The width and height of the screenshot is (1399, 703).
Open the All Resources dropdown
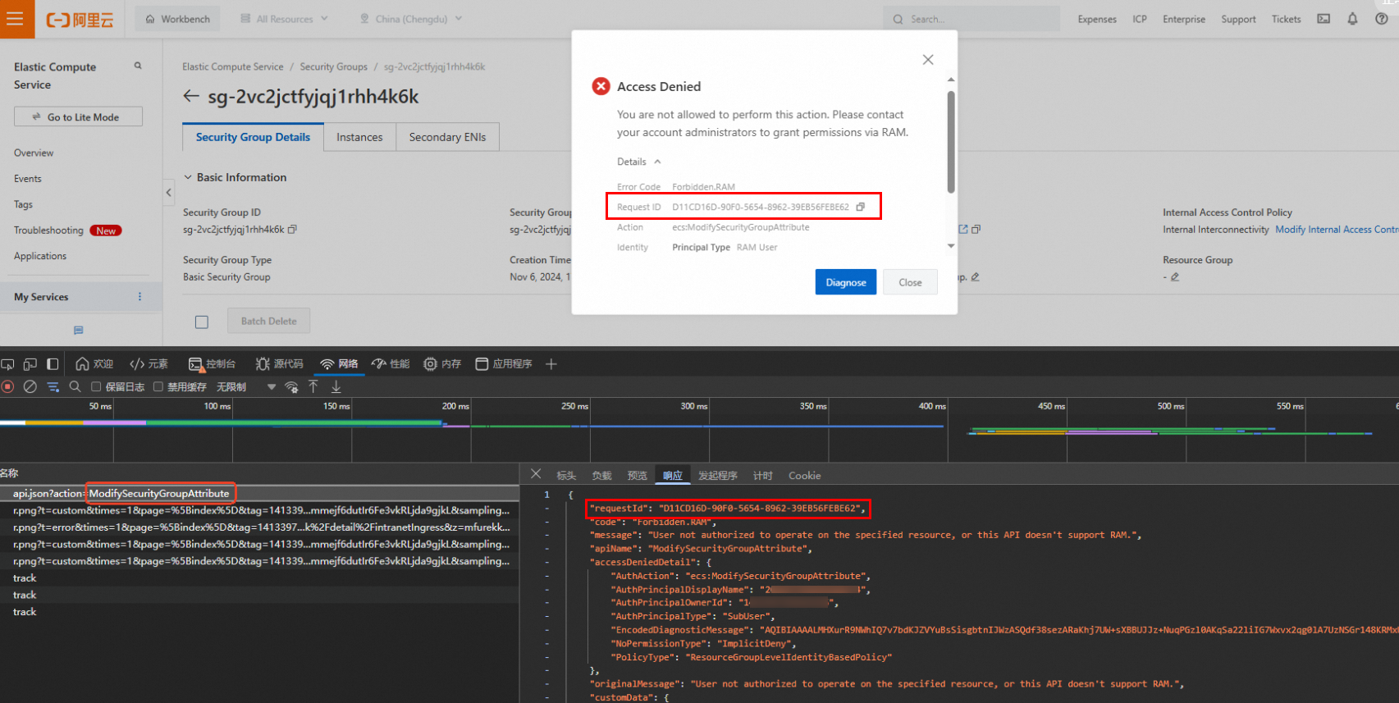284,19
